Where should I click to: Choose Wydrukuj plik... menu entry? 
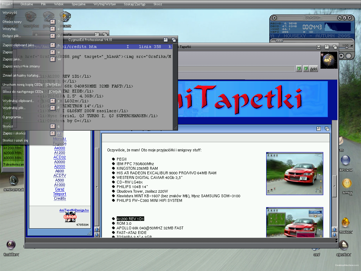[x=31, y=108]
